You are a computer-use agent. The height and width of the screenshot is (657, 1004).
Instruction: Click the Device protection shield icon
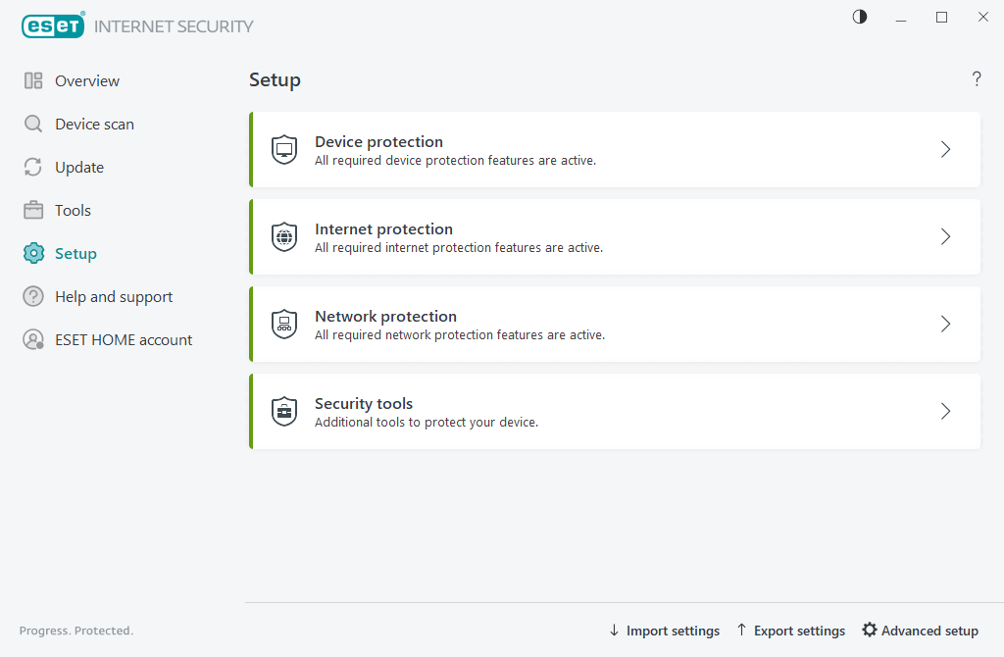coord(284,150)
